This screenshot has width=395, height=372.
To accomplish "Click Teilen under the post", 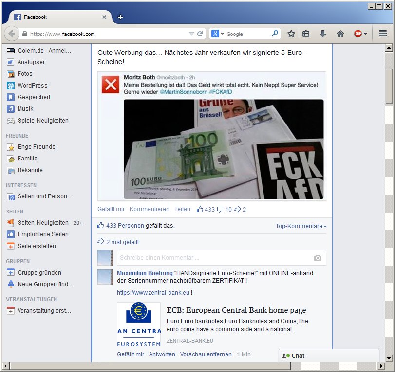I will [x=182, y=209].
